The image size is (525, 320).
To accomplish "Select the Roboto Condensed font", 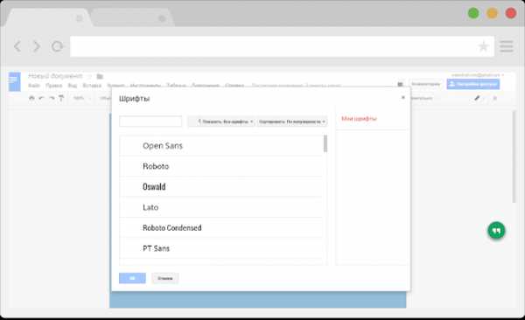I will coord(221,227).
